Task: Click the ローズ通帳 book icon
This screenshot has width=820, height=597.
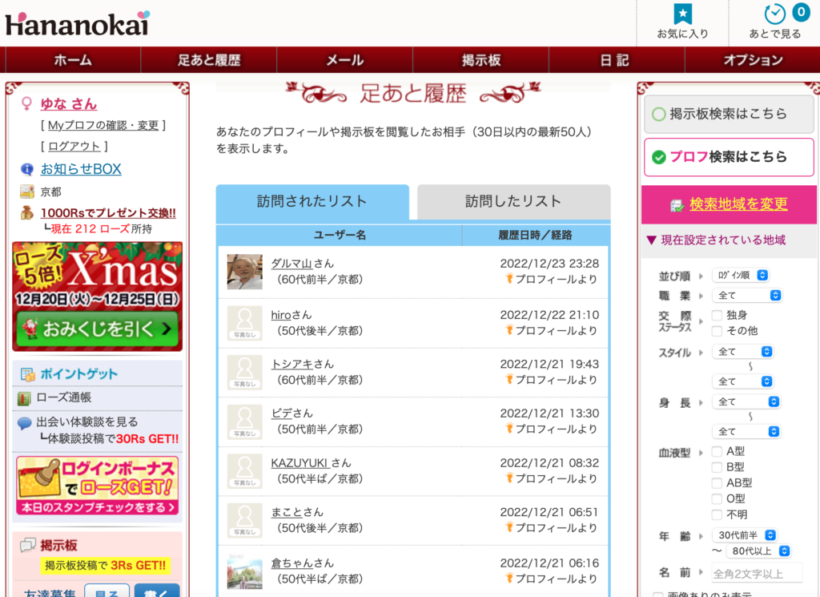Action: click(24, 397)
